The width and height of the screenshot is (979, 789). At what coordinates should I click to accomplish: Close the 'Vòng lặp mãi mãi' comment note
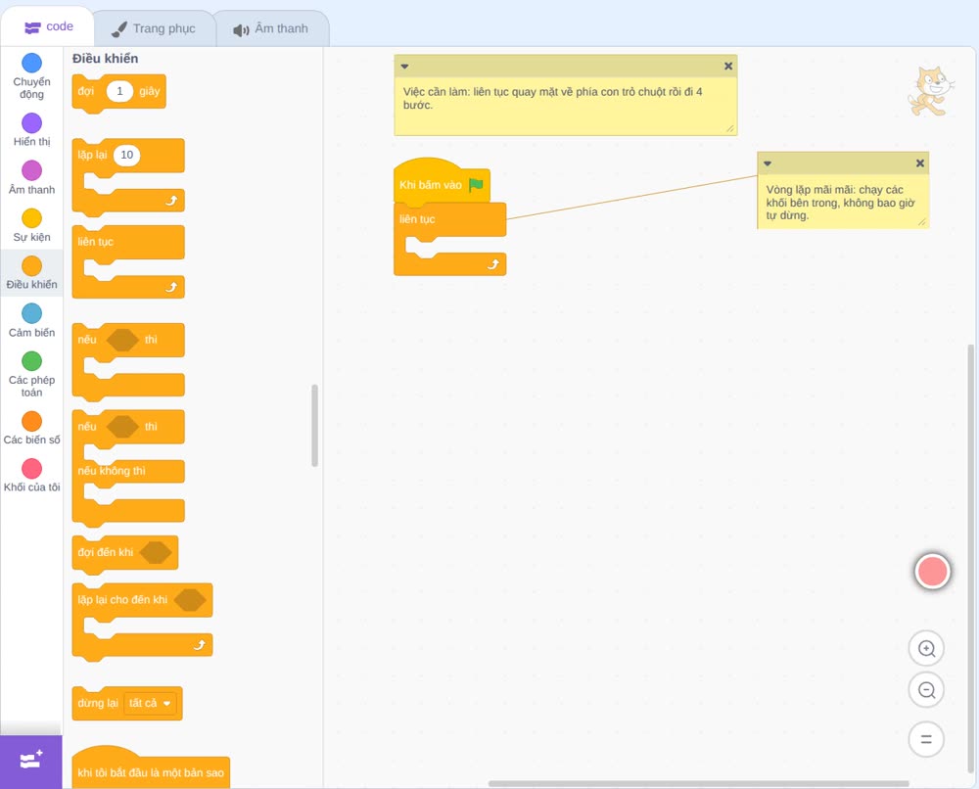[x=919, y=163]
